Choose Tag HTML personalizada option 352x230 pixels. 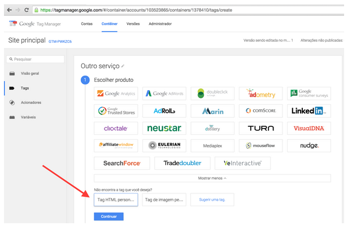pos(116,200)
